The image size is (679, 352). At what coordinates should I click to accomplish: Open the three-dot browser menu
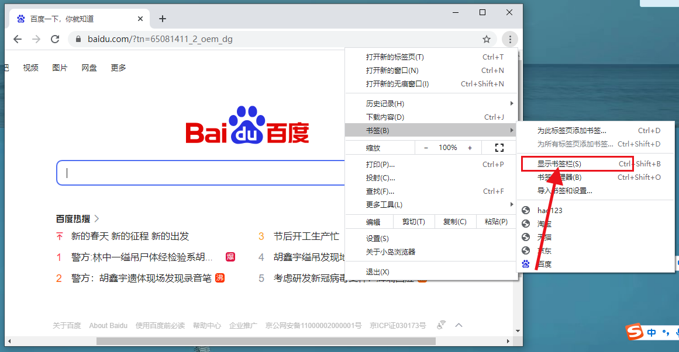pyautogui.click(x=510, y=39)
